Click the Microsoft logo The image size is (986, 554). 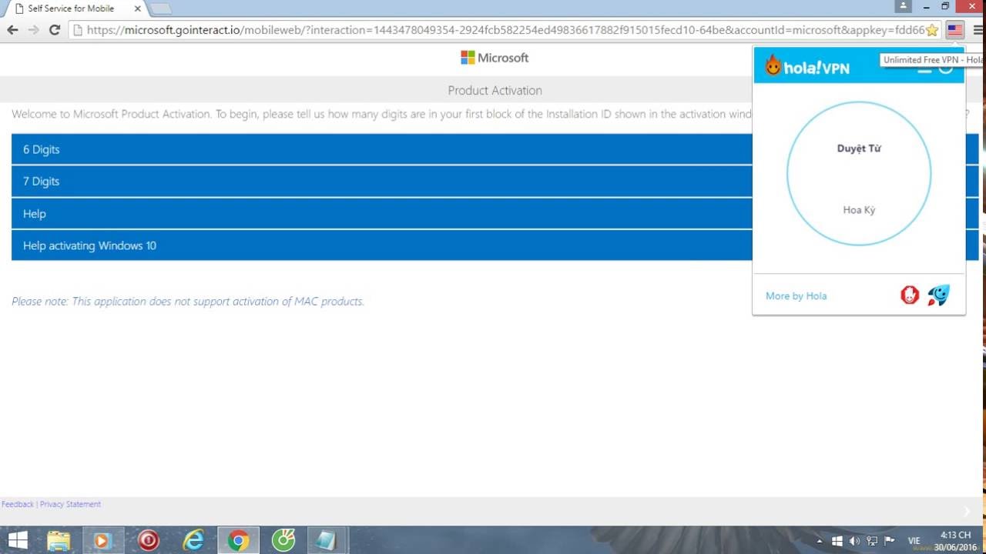pos(495,58)
